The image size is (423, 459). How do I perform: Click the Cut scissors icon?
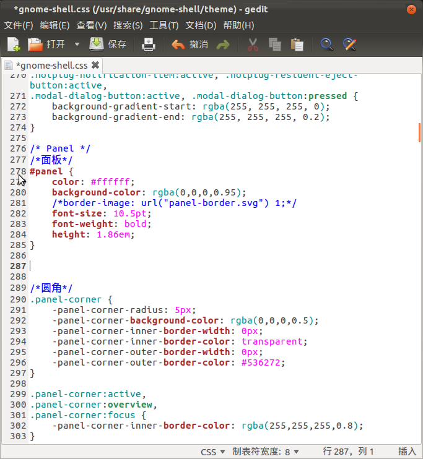tap(253, 45)
